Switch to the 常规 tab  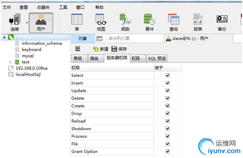coord(80,59)
